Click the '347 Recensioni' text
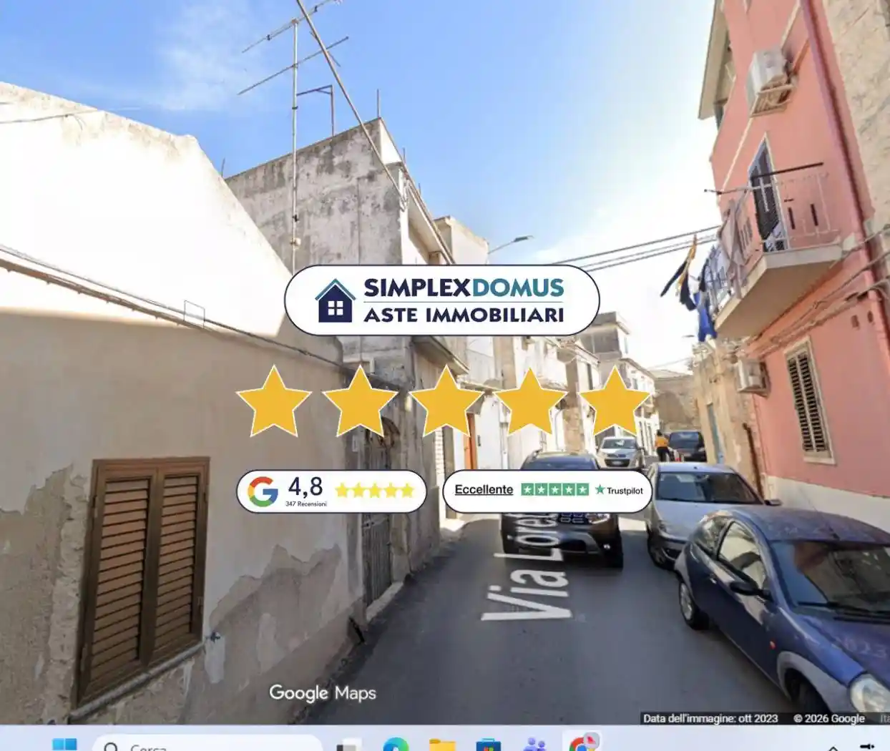The width and height of the screenshot is (890, 751). [x=305, y=504]
